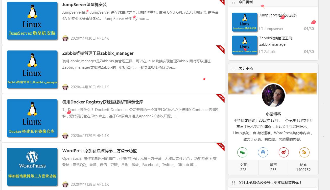
Task: Click author avatar under WordPress微博登录 post
Action: coord(65,184)
